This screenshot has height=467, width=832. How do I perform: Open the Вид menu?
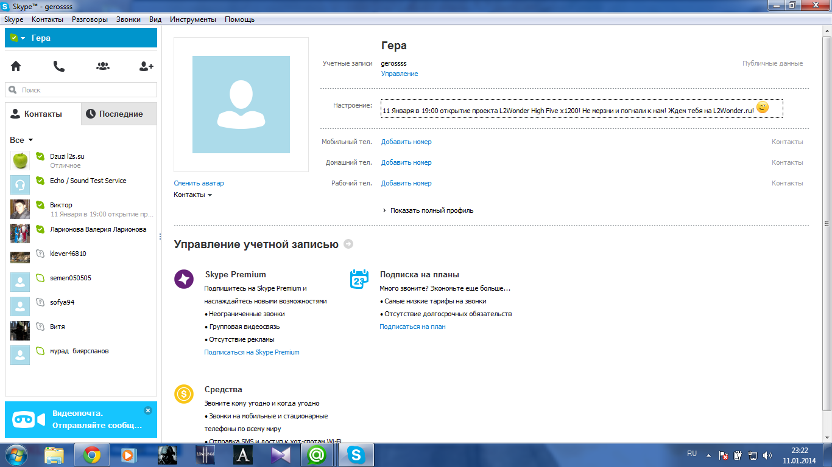pyautogui.click(x=155, y=19)
